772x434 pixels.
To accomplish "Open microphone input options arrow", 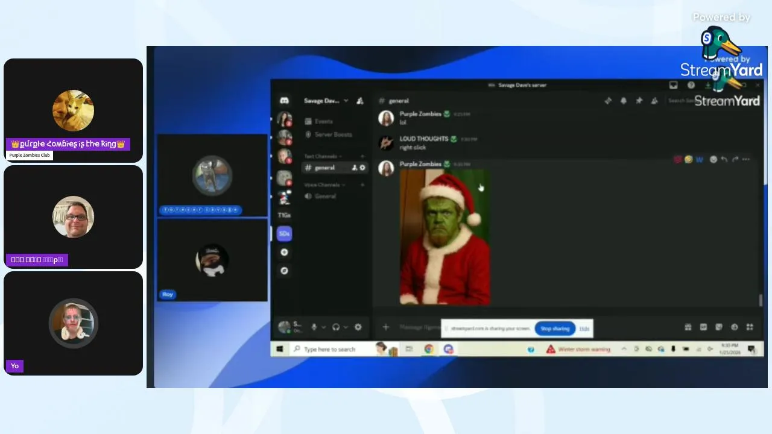I will [x=324, y=327].
